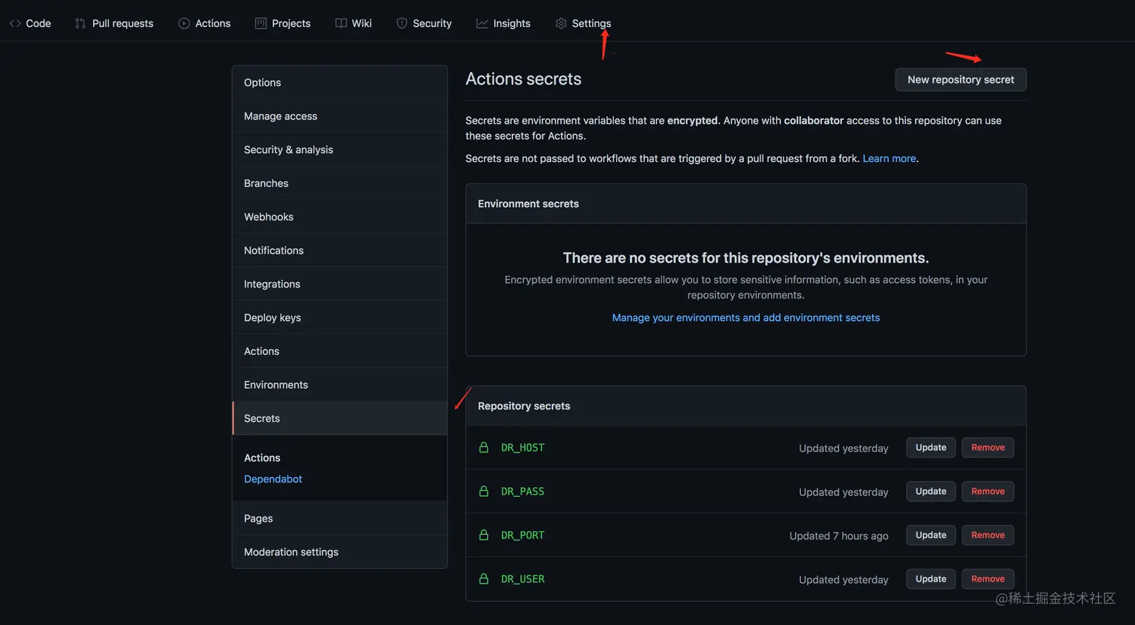Screen dimensions: 1135x625
Task: Remove the DR_PORT secret
Action: [988, 535]
